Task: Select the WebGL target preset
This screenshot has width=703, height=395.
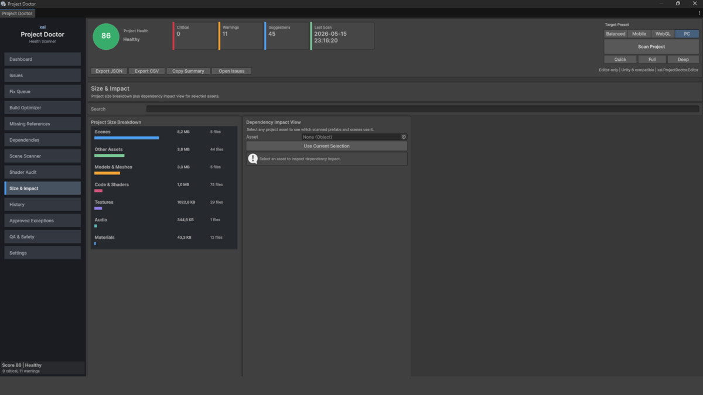Action: [x=663, y=34]
